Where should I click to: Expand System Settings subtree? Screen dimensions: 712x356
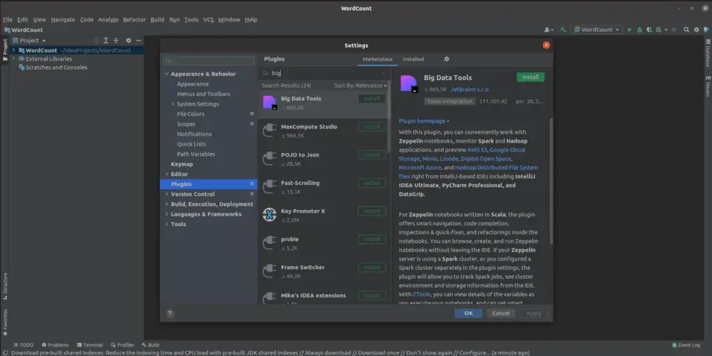[x=172, y=104]
